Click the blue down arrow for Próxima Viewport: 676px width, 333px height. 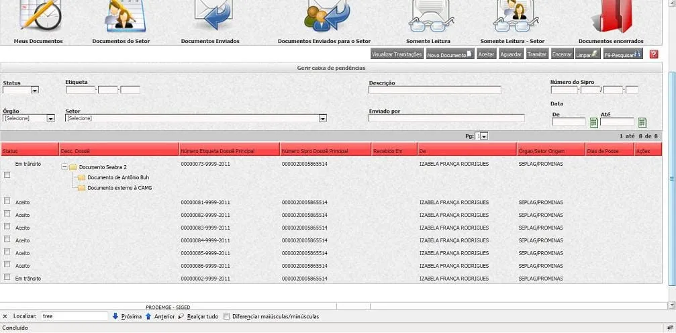coord(115,316)
